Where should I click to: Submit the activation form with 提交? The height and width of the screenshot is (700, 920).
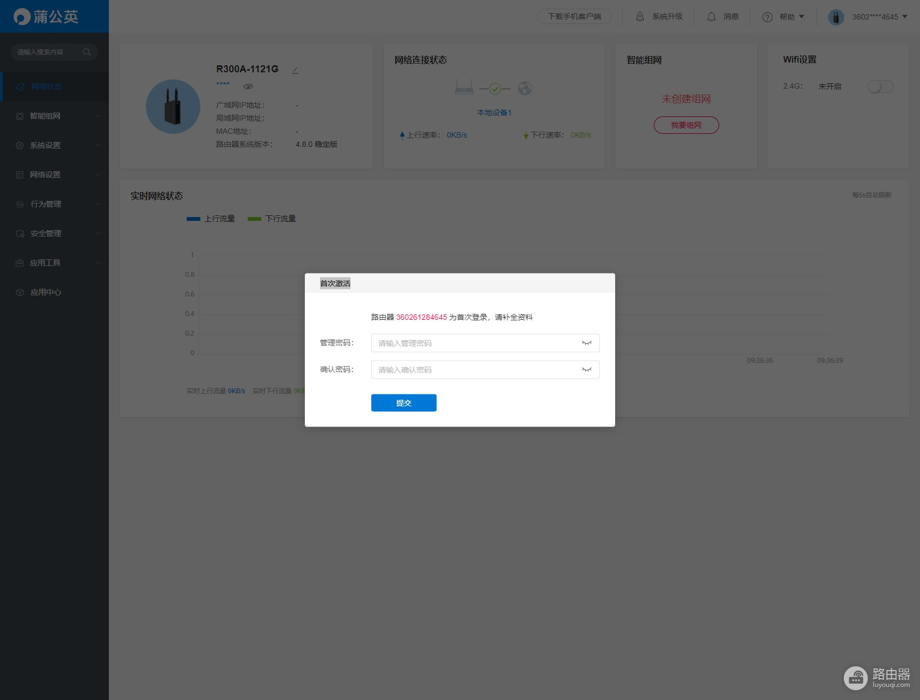pos(404,403)
